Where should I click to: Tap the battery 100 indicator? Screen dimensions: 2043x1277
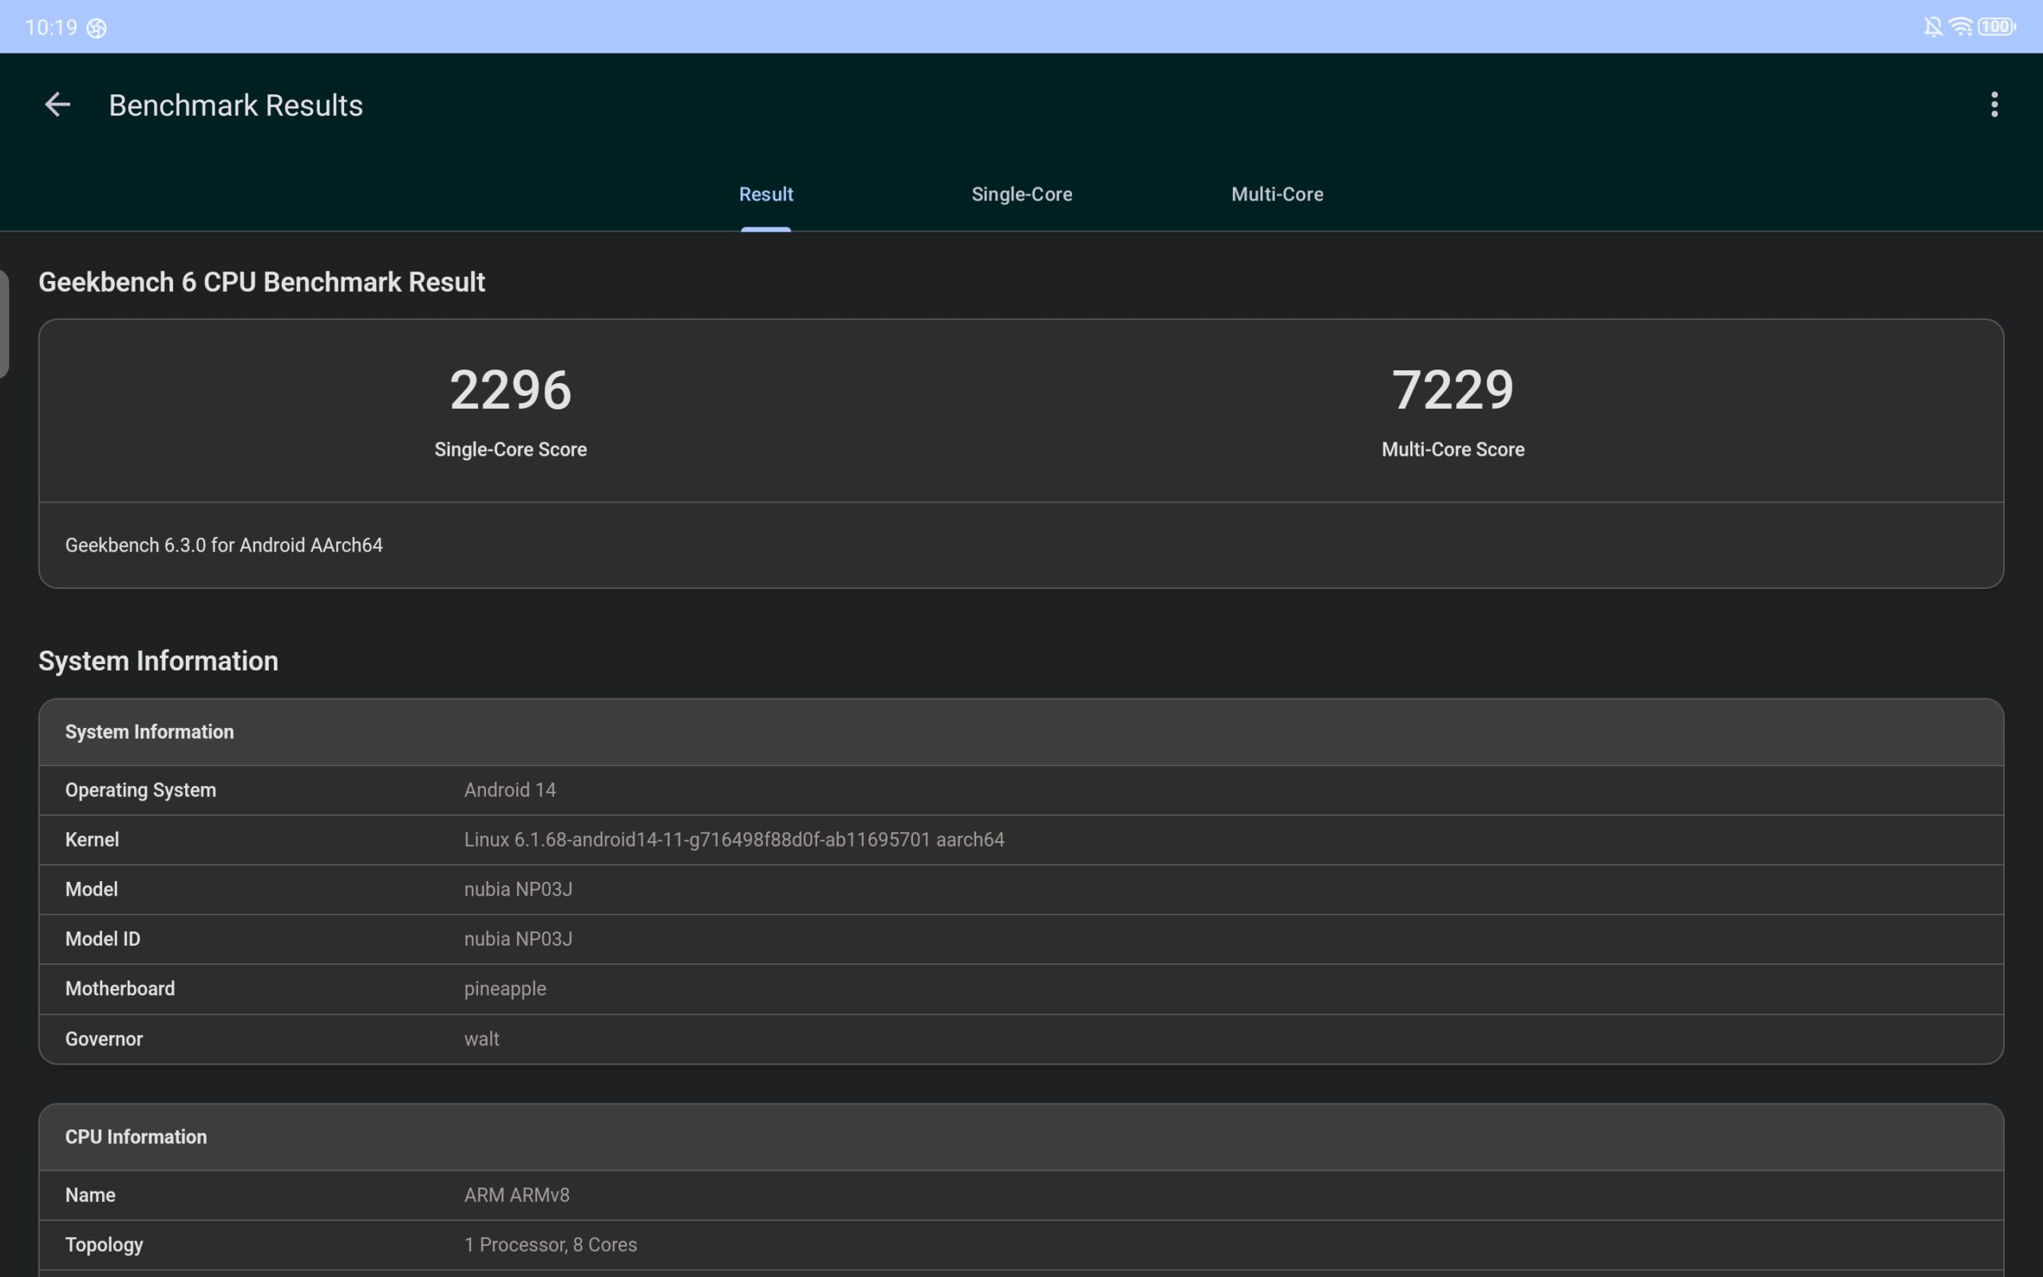(1997, 27)
